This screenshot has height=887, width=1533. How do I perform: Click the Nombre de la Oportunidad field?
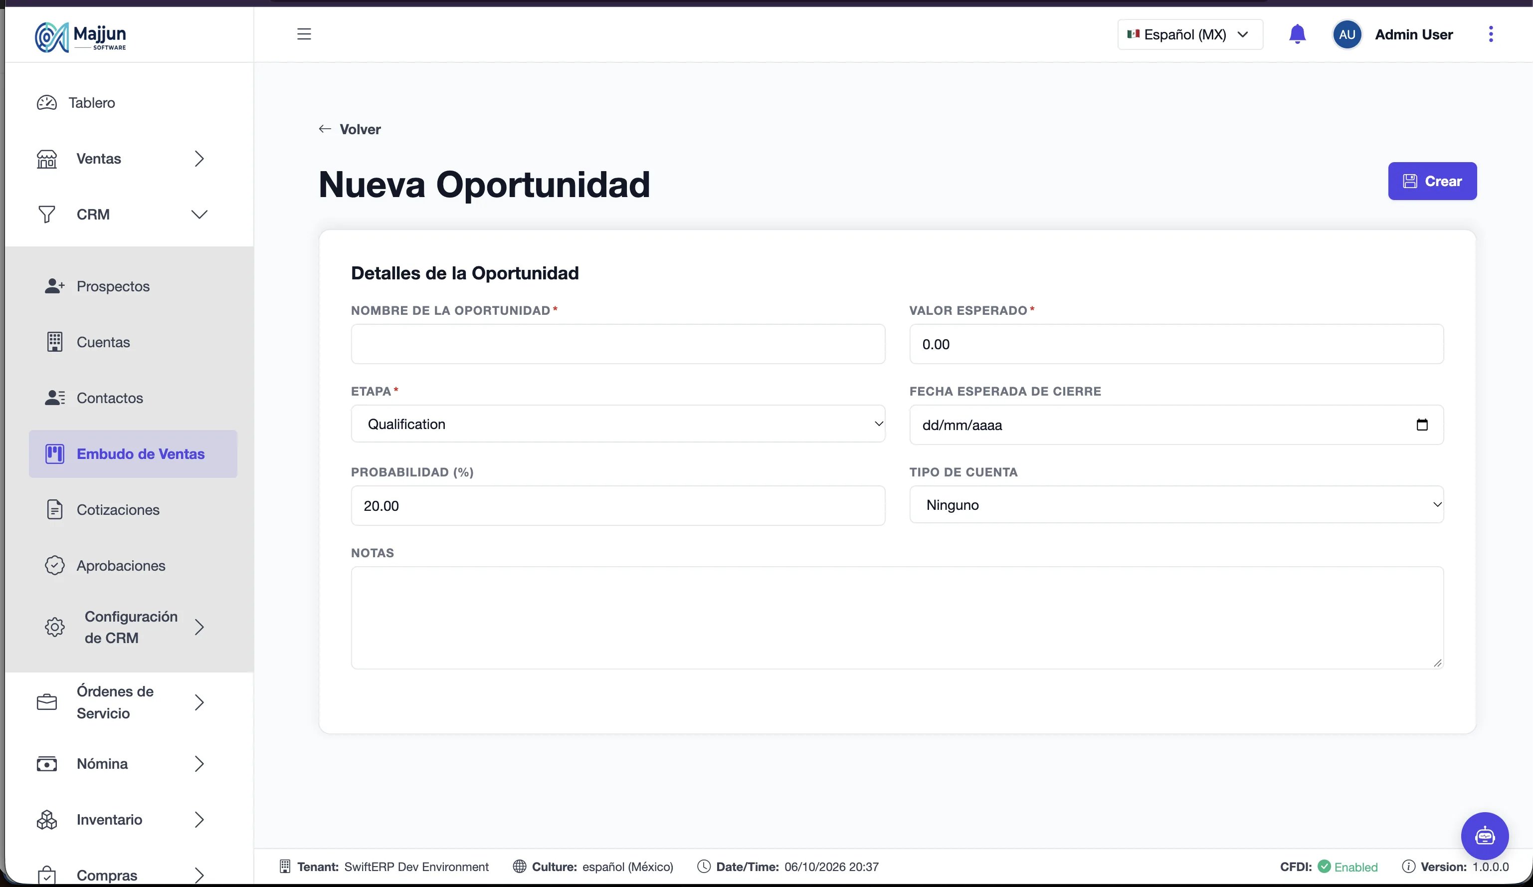(618, 344)
